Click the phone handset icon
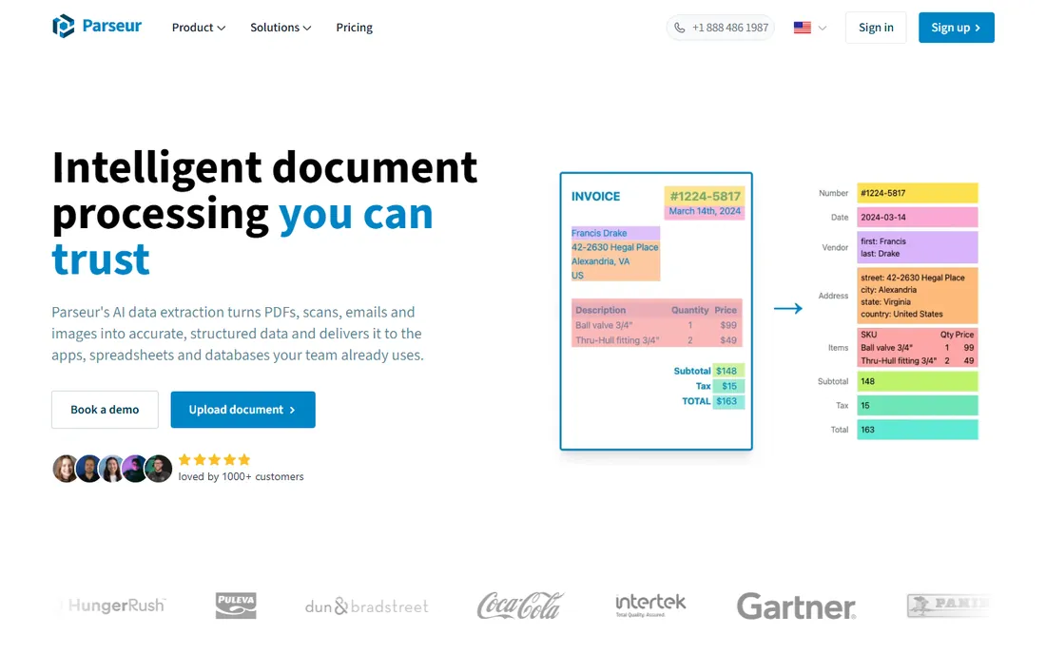 679,28
